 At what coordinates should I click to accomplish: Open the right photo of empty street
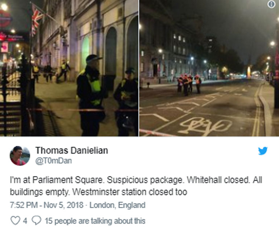click(209, 68)
